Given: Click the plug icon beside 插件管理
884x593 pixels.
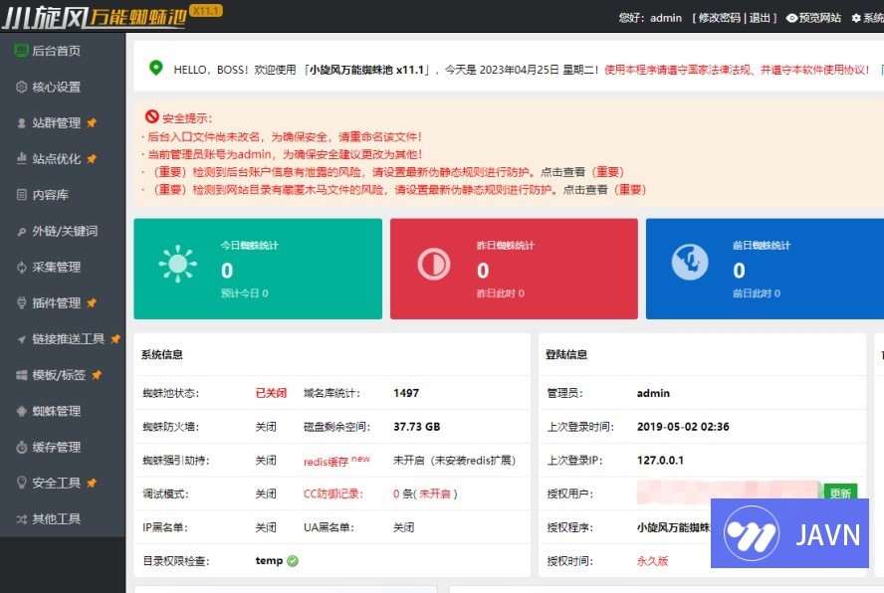Looking at the screenshot, I should point(22,302).
